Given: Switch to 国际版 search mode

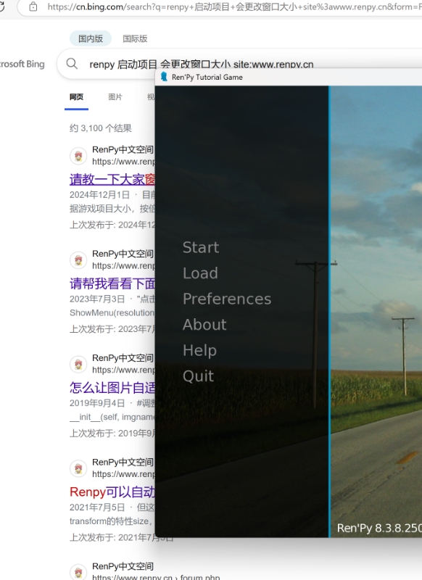Looking at the screenshot, I should (x=135, y=38).
